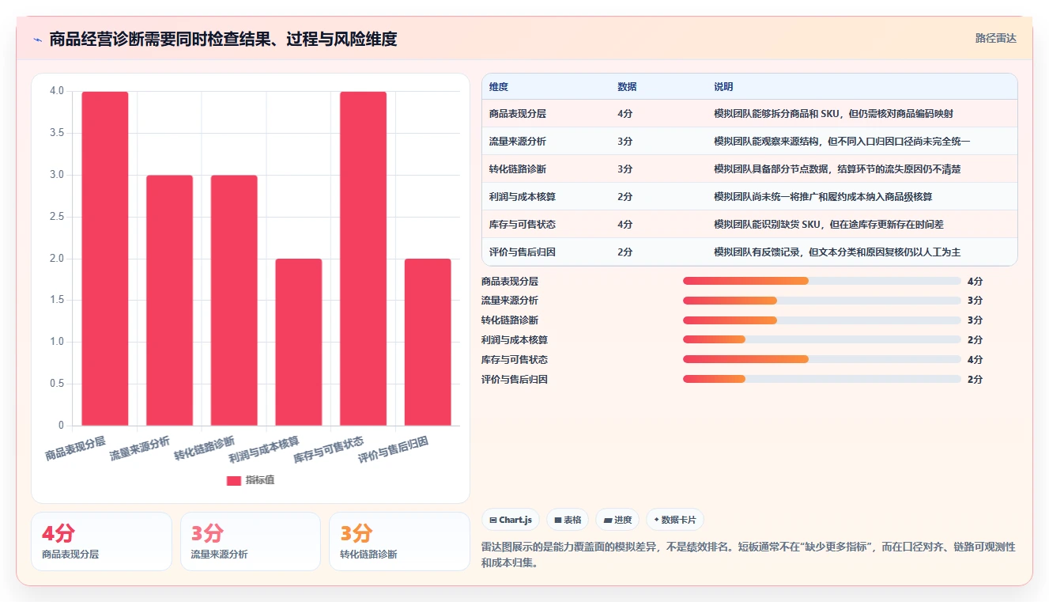Click the description mentioning 文本分类和原因复核
This screenshot has width=1049, height=602.
click(x=837, y=252)
